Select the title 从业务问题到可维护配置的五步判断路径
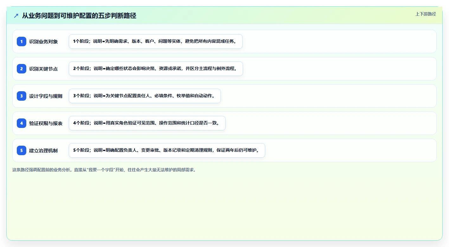Viewport: 449px width, 247px height. 79,16
